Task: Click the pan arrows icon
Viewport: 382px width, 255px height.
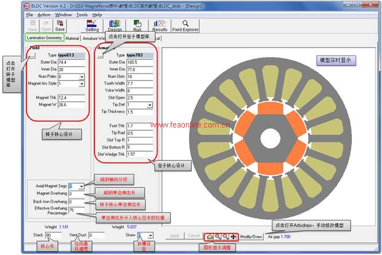Action: point(233,236)
